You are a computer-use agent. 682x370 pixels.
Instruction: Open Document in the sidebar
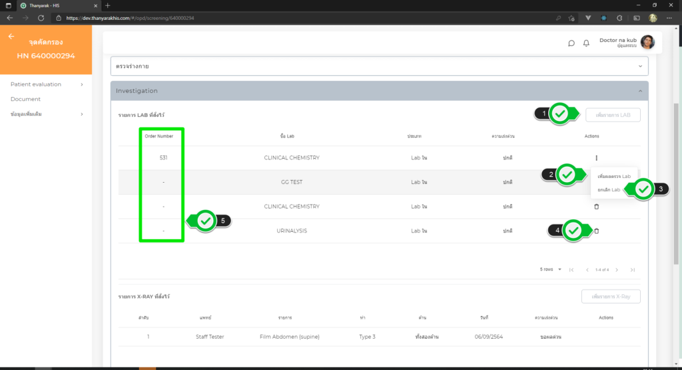(x=25, y=99)
